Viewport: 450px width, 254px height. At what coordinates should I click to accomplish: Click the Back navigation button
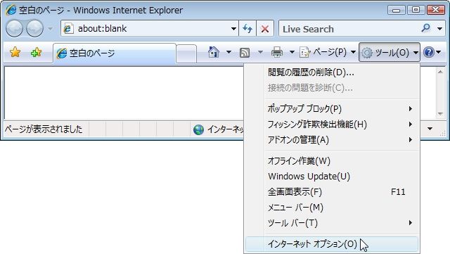click(14, 28)
